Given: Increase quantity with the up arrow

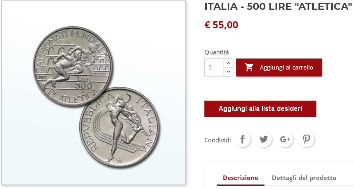Looking at the screenshot, I should (x=229, y=63).
